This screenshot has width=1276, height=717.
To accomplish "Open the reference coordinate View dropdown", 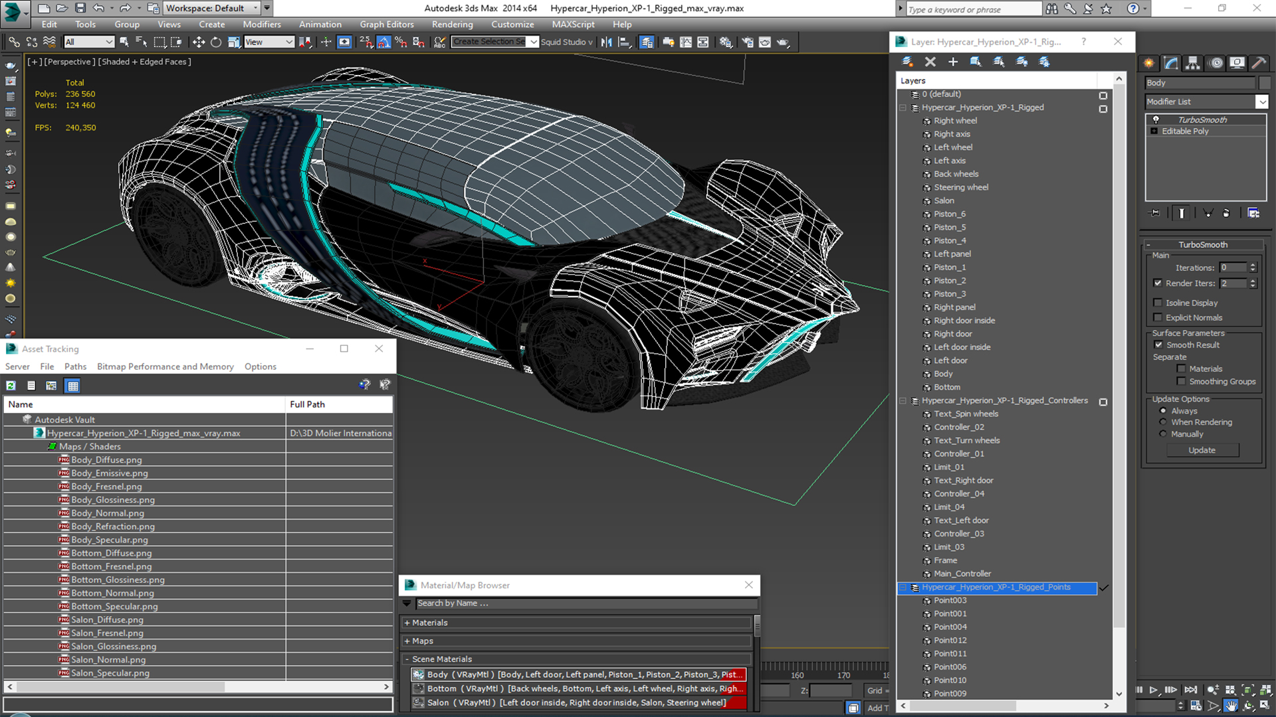I will [268, 42].
